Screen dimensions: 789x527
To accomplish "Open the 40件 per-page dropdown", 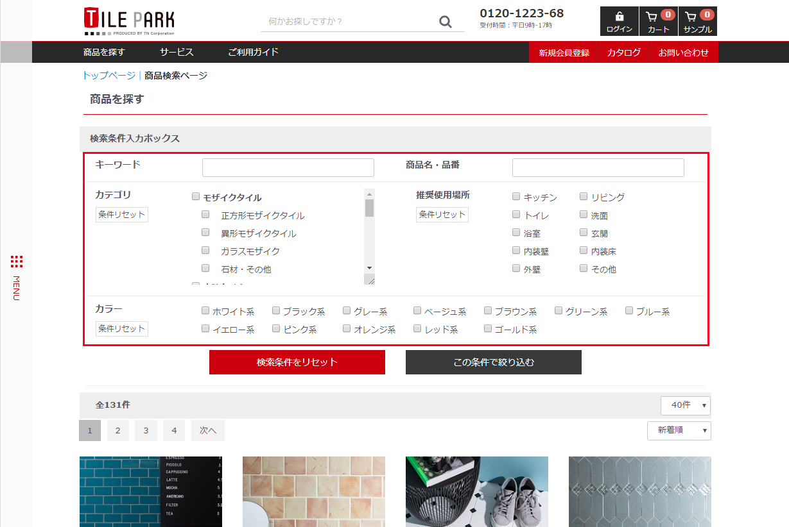I will pos(686,406).
